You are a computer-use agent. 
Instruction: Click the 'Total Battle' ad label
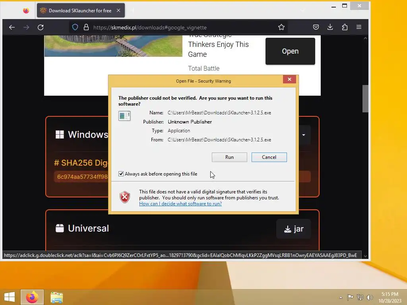[x=204, y=68]
